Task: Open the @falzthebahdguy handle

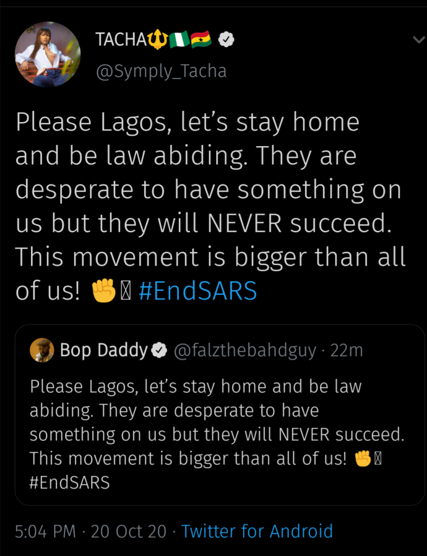Action: pos(244,351)
